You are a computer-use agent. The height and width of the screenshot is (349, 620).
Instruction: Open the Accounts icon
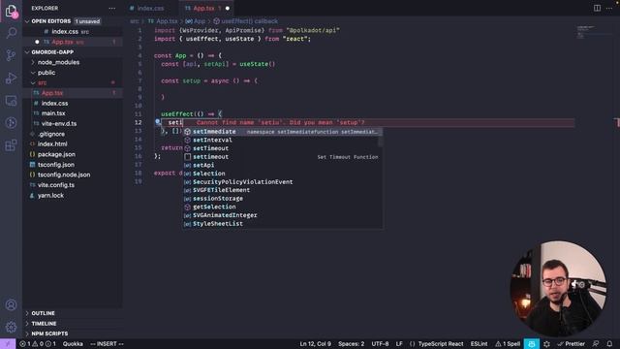11,305
